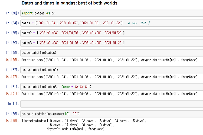The image size is (203, 135).
Task: Click the pd.to_datetime(dates) cell
Action: tap(112, 53)
